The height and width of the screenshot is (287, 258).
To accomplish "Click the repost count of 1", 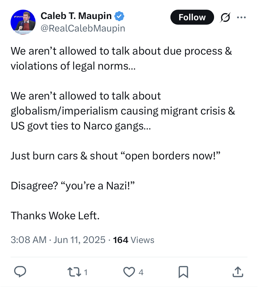I will (x=86, y=272).
